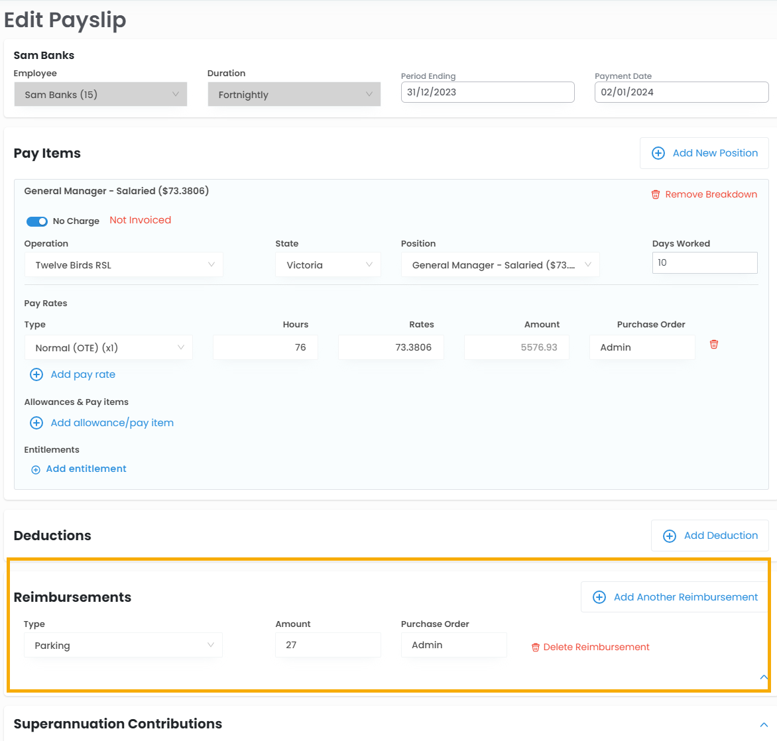
Task: Click the trash icon on Delete Reimbursement
Action: tap(536, 648)
